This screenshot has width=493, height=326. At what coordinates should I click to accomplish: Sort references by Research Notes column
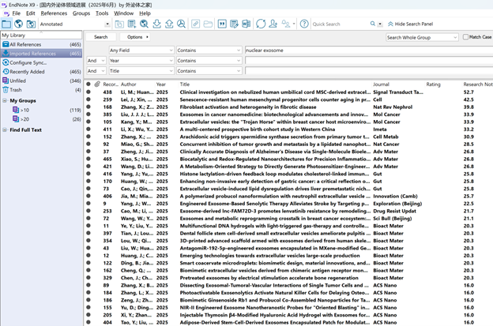click(477, 84)
